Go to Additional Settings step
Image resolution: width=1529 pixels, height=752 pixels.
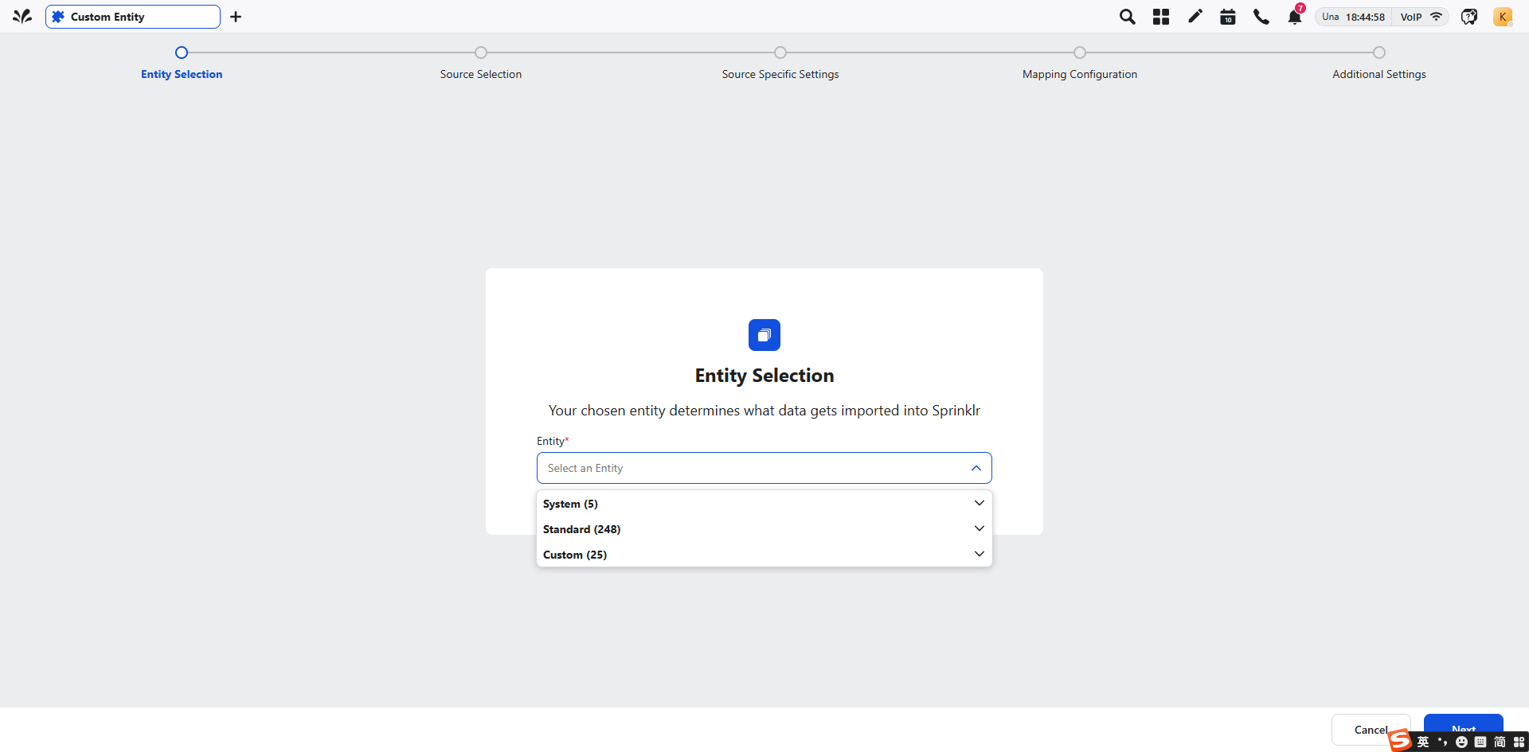coord(1379,74)
